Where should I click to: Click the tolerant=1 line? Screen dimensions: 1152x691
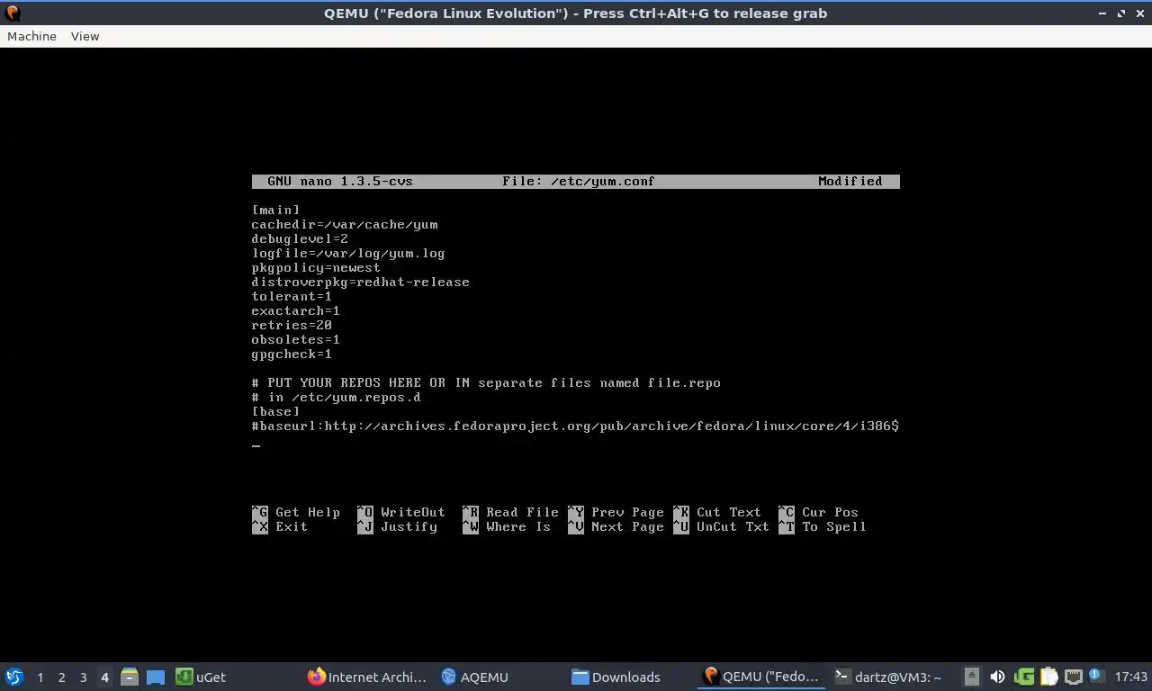point(292,296)
